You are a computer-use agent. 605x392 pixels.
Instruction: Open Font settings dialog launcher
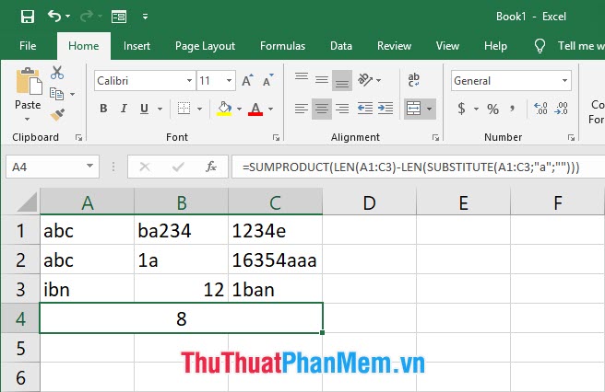[x=276, y=137]
